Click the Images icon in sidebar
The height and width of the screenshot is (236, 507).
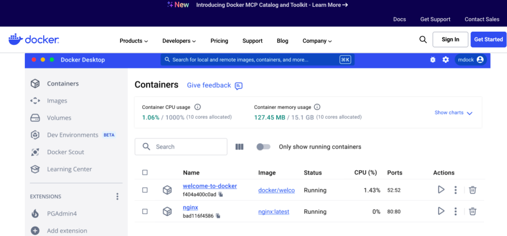(x=35, y=101)
